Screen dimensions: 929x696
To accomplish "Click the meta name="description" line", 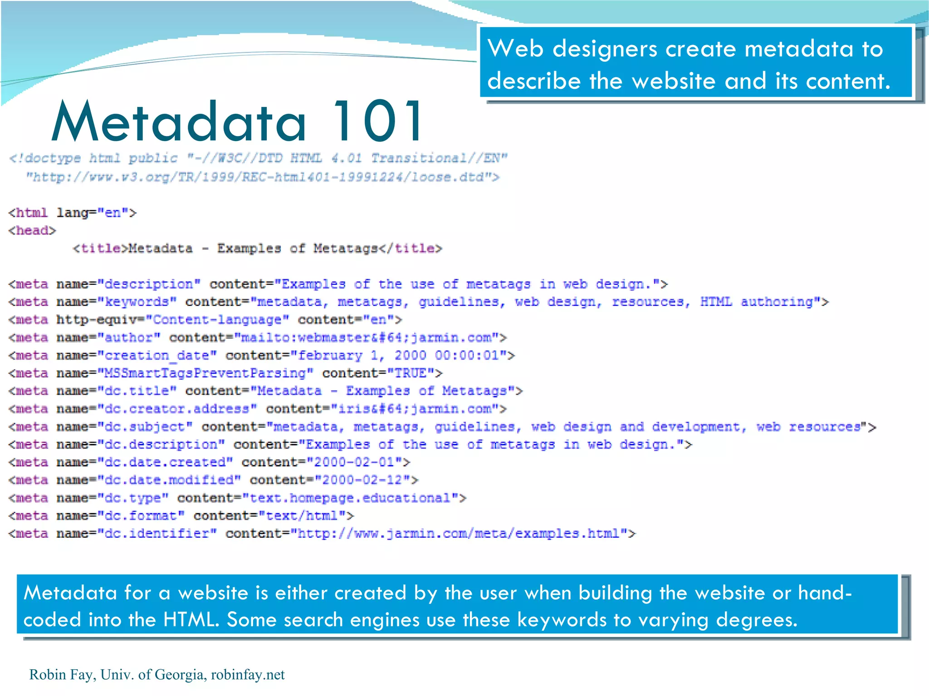I will [x=338, y=284].
